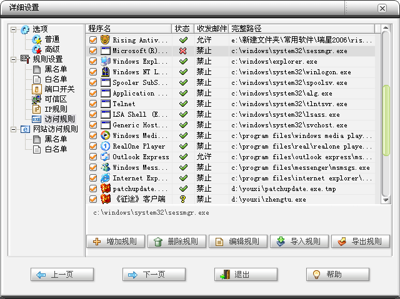Toggle the Microsoft(R) sessmgr rule checkbox
The height and width of the screenshot is (299, 400).
pos(93,51)
